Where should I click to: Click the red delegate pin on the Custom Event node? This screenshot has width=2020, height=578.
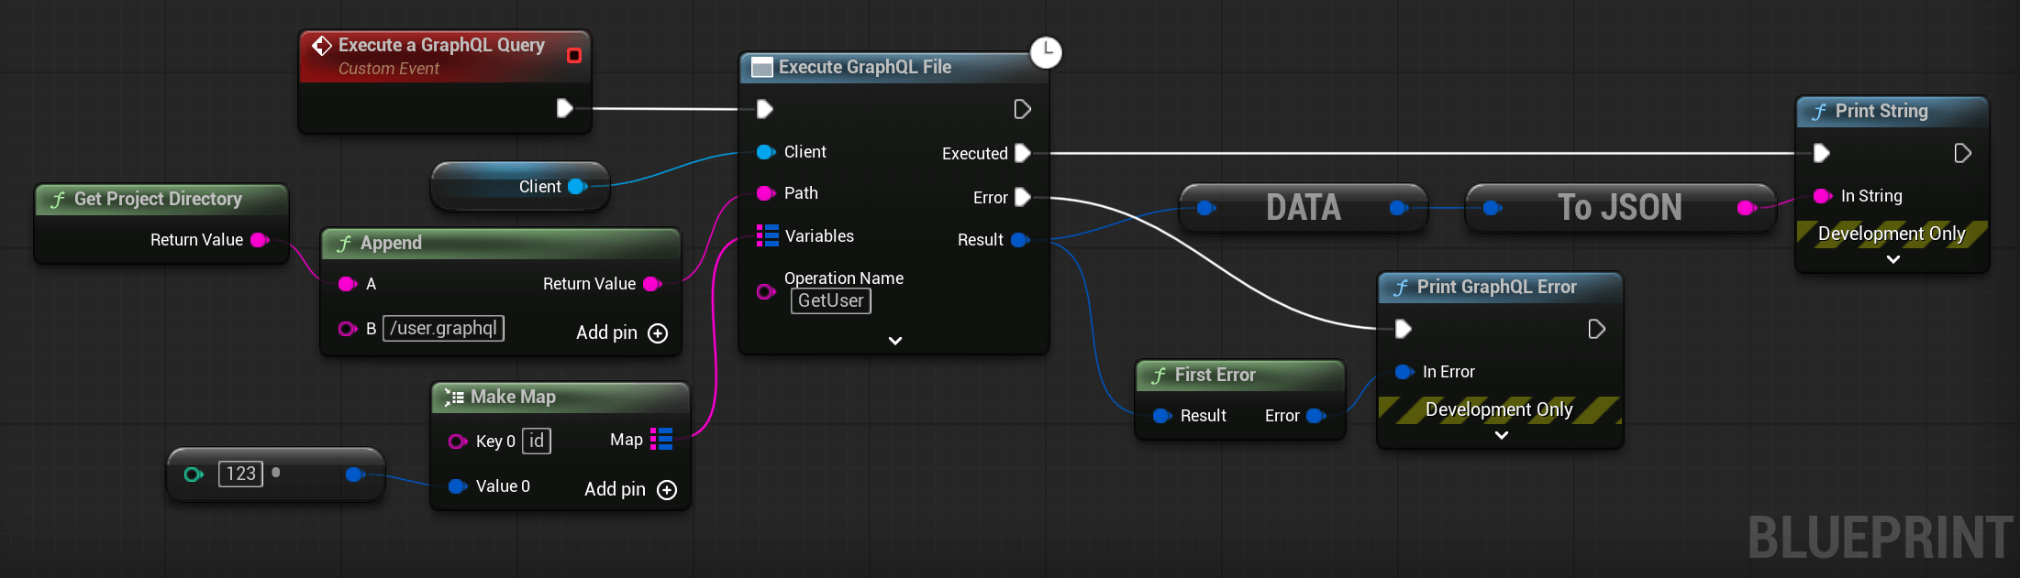point(574,56)
